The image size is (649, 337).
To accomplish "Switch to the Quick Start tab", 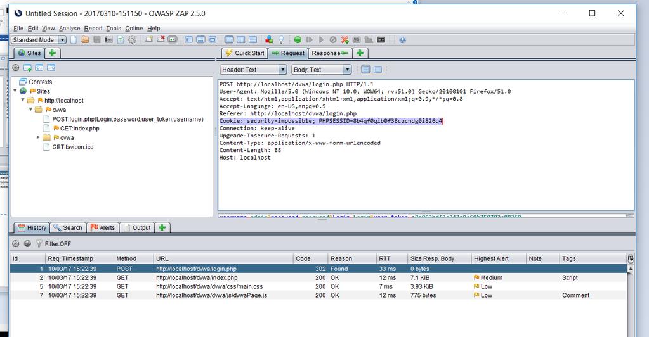I will pos(245,53).
